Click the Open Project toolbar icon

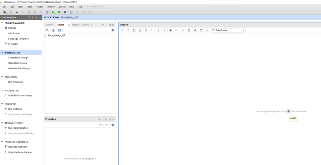pyautogui.click(x=5, y=12)
